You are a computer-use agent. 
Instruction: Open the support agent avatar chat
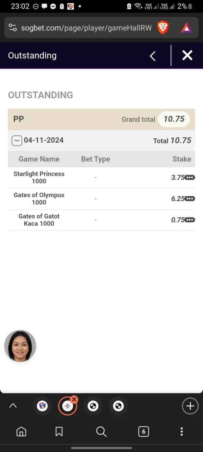tap(20, 346)
